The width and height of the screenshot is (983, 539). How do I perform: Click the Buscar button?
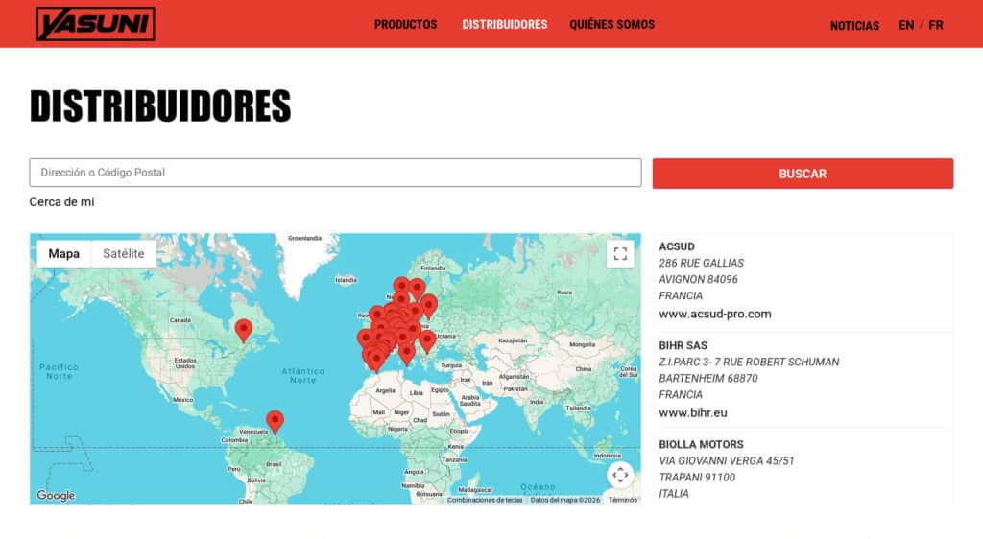tap(803, 174)
